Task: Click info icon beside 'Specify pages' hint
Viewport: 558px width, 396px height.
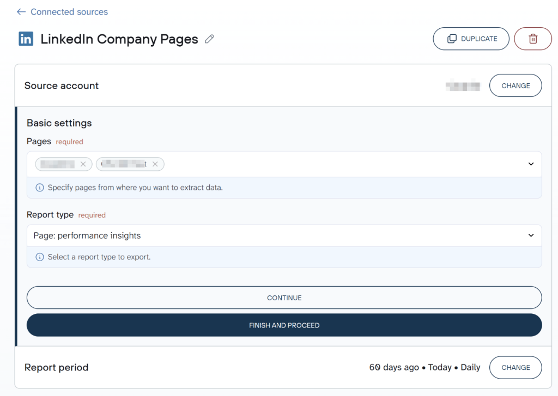Action: pos(40,188)
